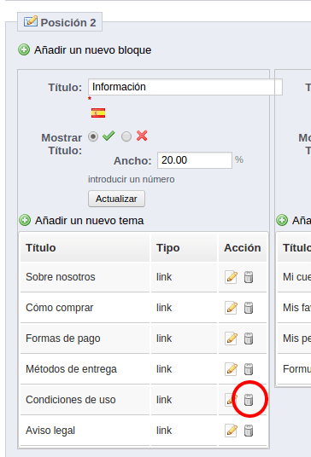
Task: Delete the Sobre nosotros link entry
Action: 249,277
